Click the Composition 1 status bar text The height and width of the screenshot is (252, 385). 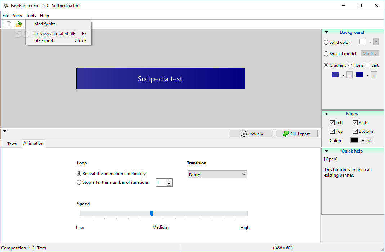point(23,248)
